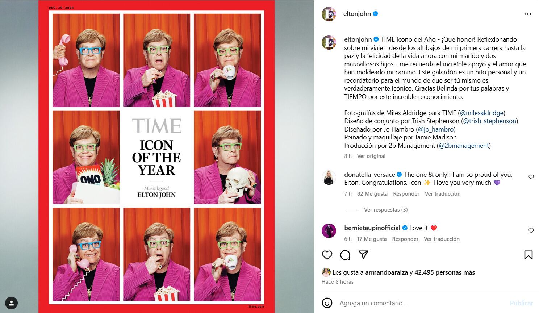Expand 'Ver respuestas (3)' under Donatella's comment
This screenshot has height=313, width=539.
386,209
